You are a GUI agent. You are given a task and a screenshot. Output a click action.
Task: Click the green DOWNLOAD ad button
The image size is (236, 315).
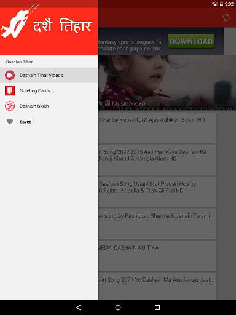[x=191, y=41]
